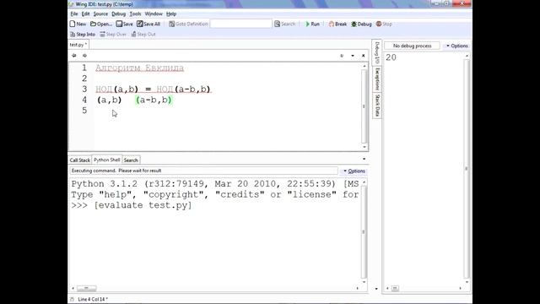Image resolution: width=540 pixels, height=304 pixels.
Task: Run the script with the Run button
Action: coord(313,24)
